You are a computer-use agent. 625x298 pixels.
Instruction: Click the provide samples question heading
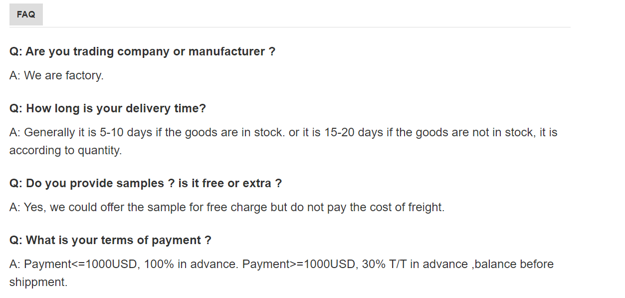pos(146,183)
